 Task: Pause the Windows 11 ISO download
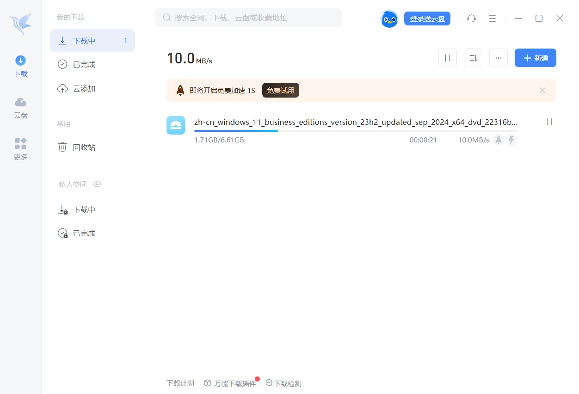549,122
